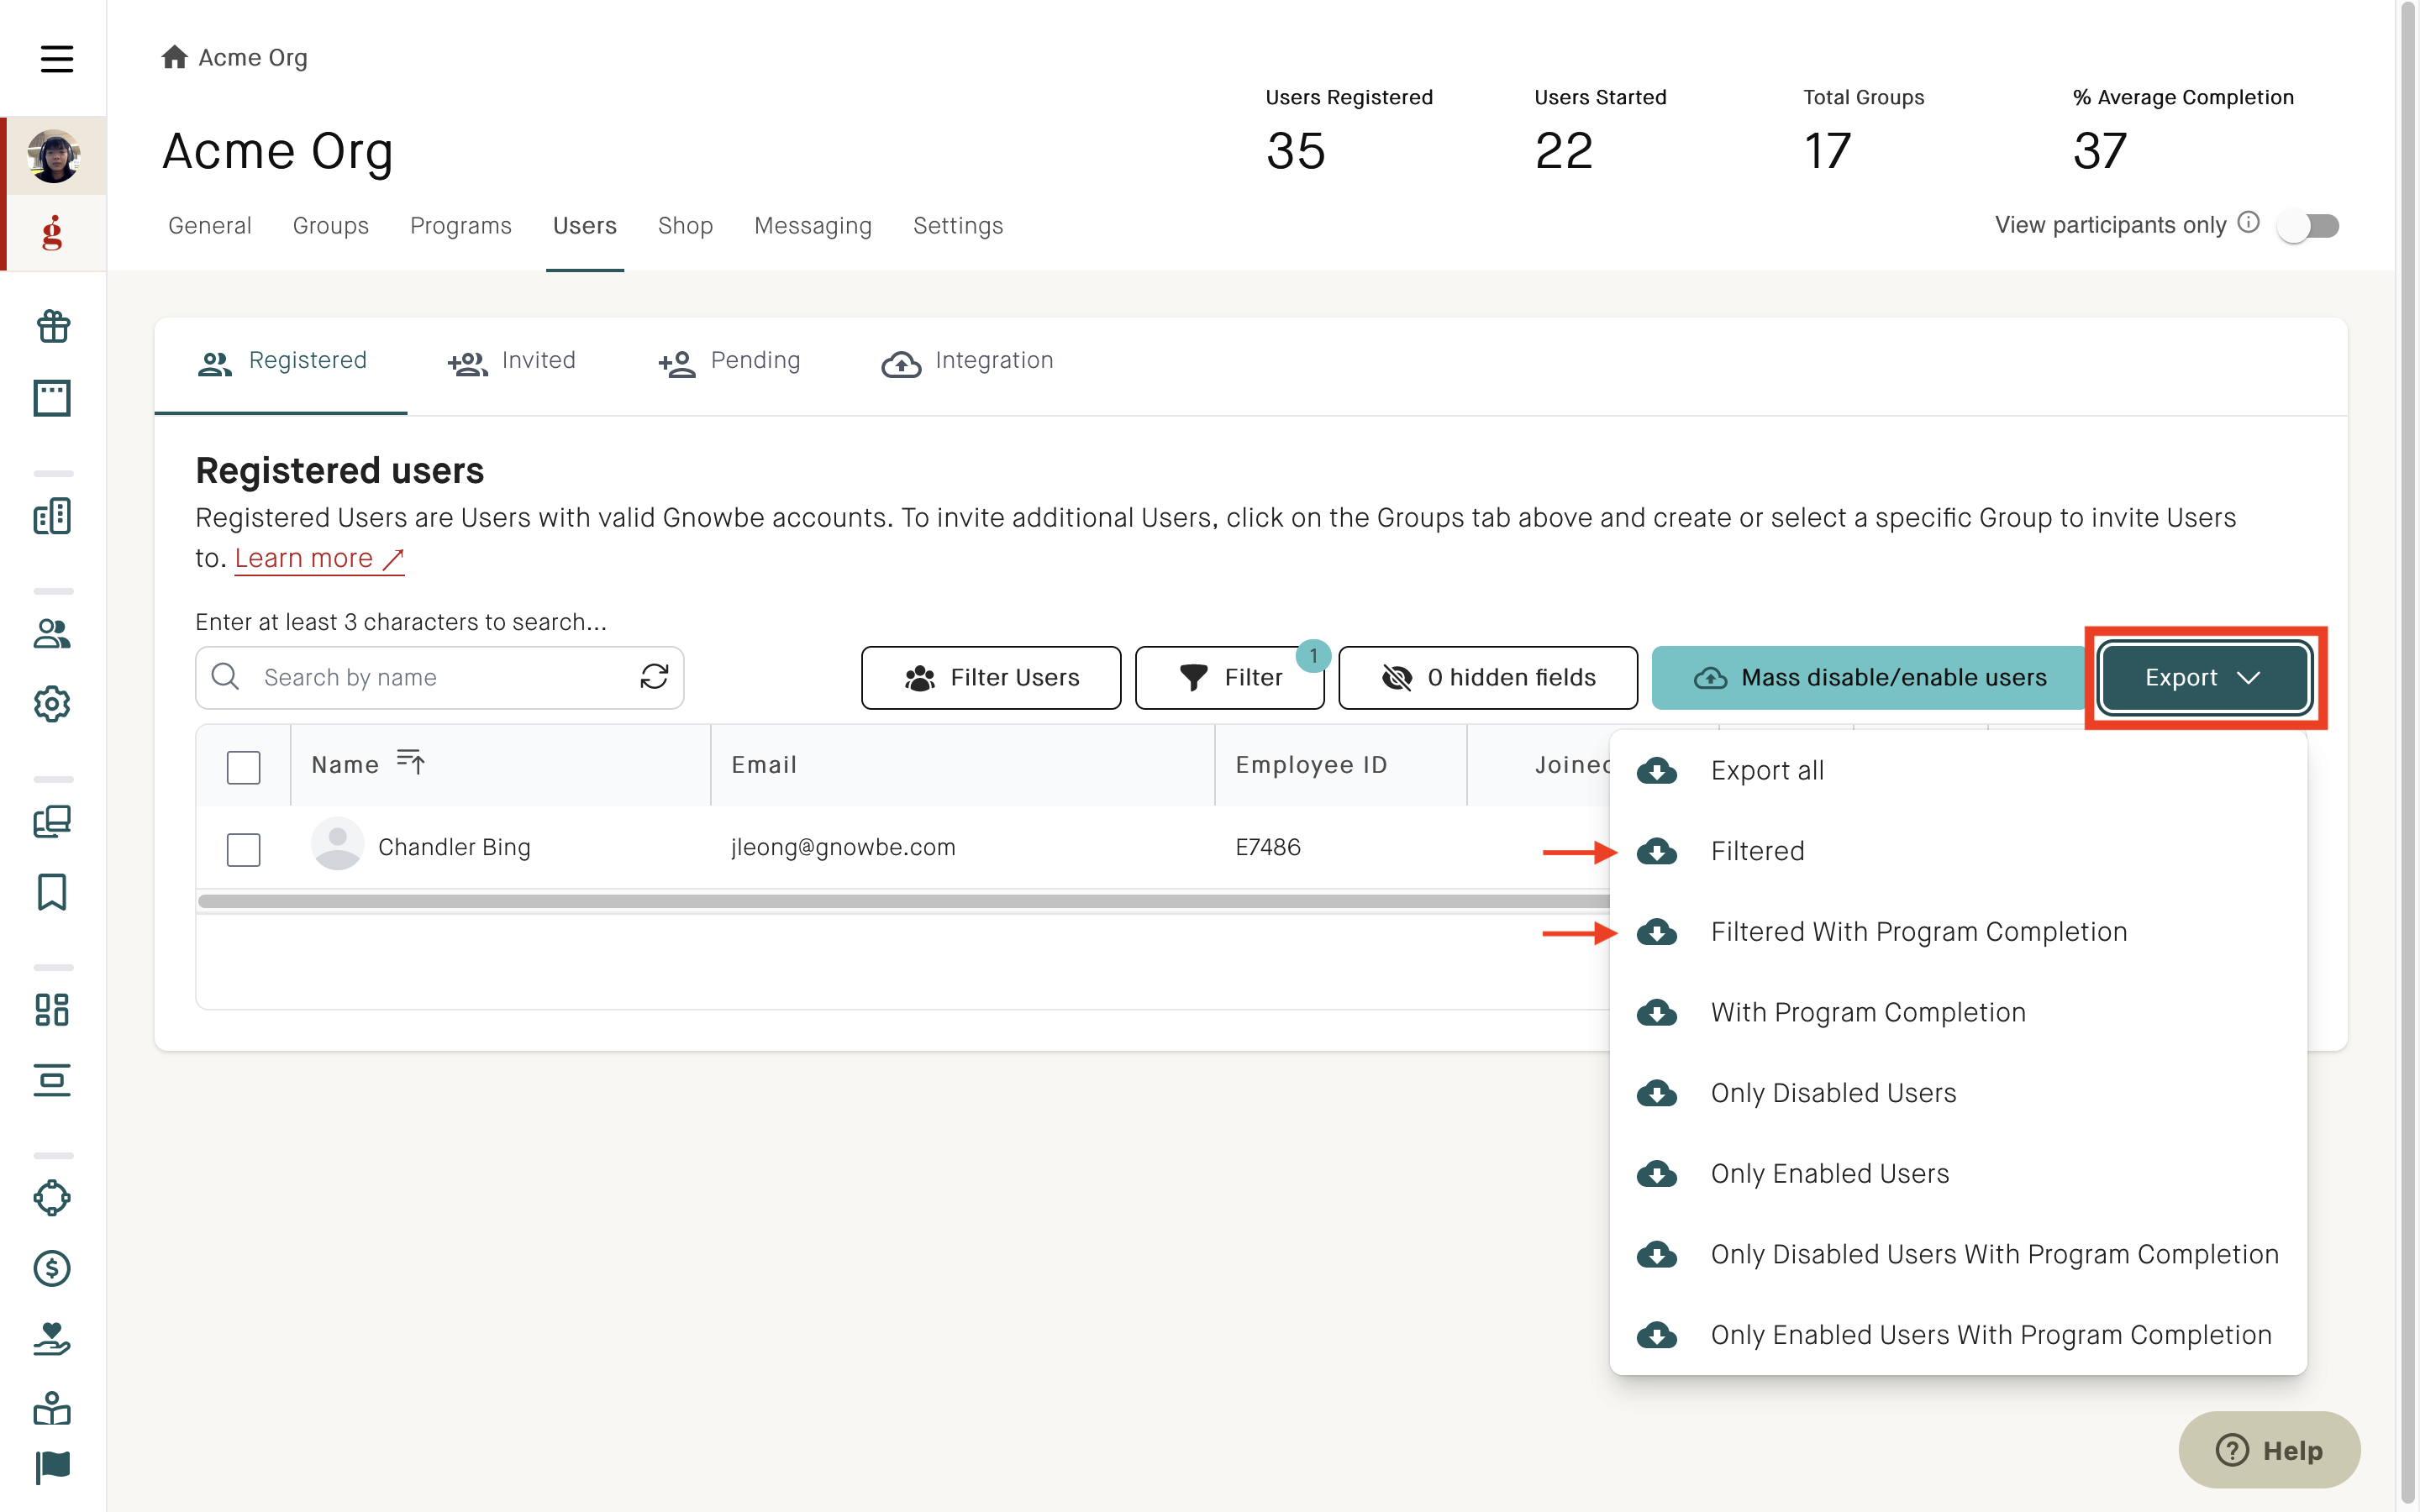Choose Only Enabled Users With Program Completion

point(1958,1335)
